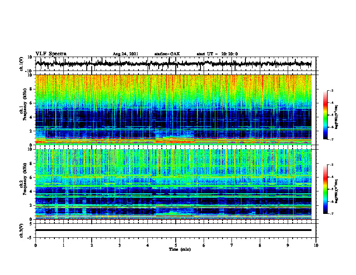Click the ch.3 flat black trace line
356x275 pixels.
(x=174, y=230)
